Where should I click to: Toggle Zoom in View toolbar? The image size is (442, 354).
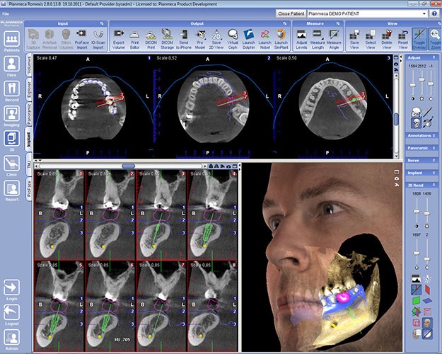click(x=435, y=38)
